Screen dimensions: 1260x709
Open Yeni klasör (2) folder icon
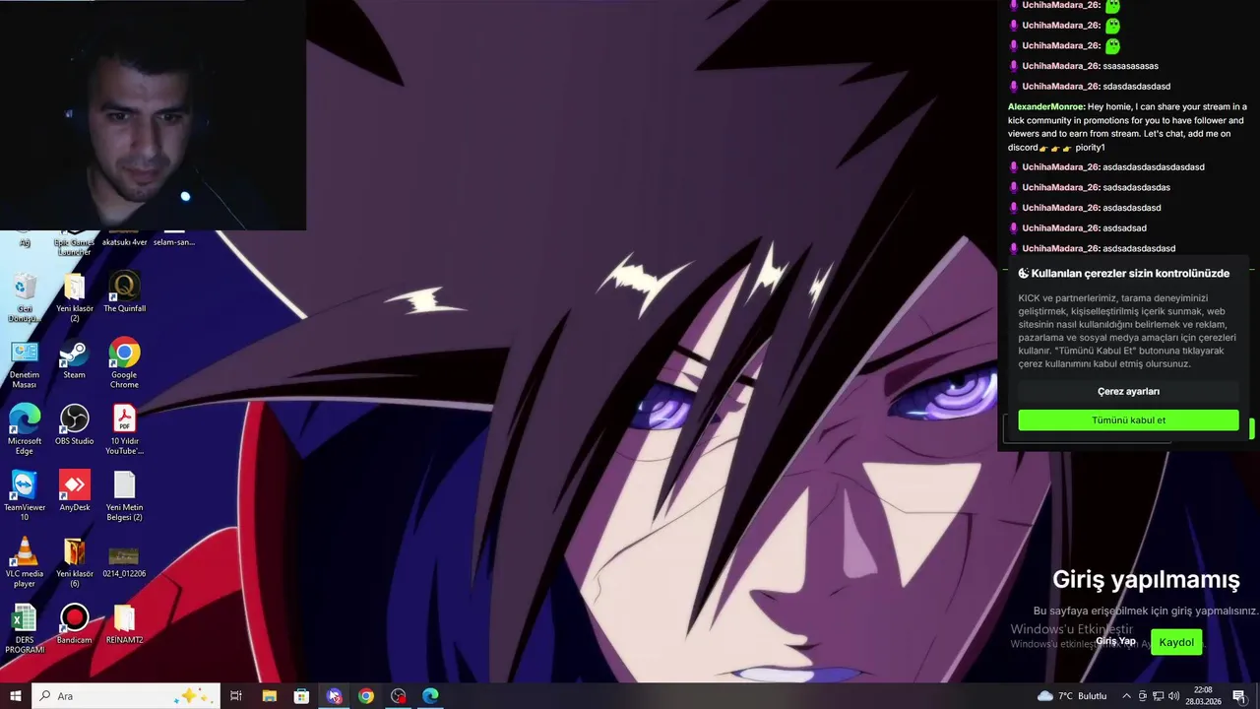(x=74, y=298)
